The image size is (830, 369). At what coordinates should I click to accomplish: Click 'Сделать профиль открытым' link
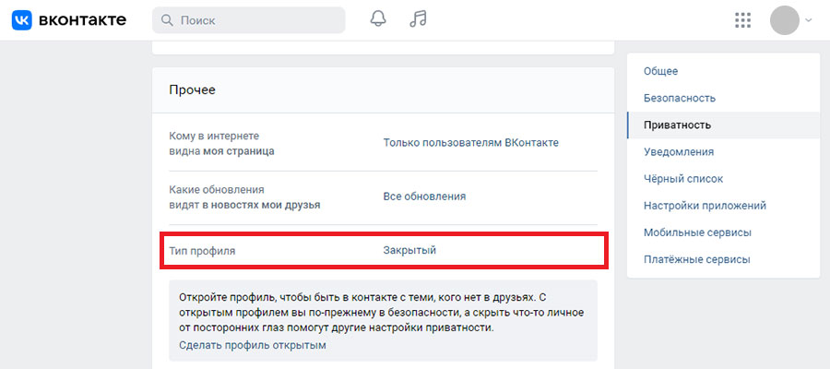click(253, 346)
